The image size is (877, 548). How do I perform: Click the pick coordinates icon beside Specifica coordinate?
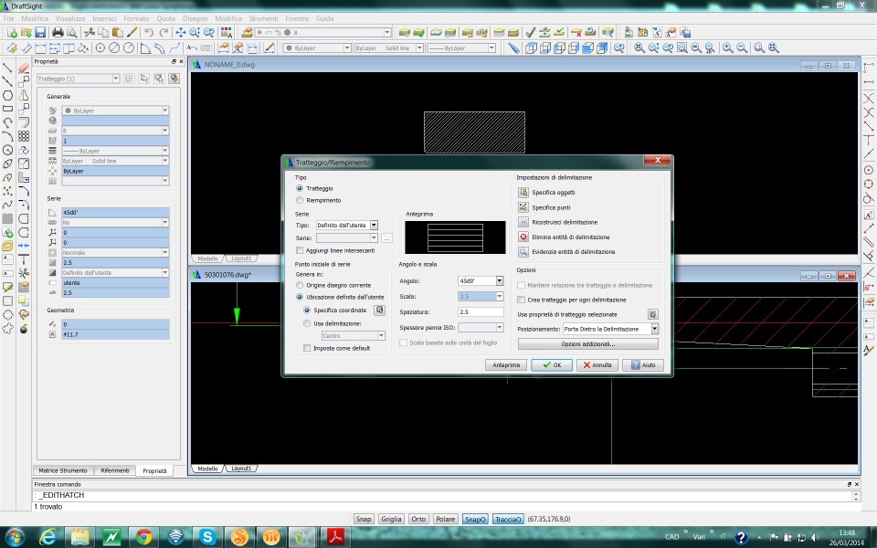tap(380, 311)
